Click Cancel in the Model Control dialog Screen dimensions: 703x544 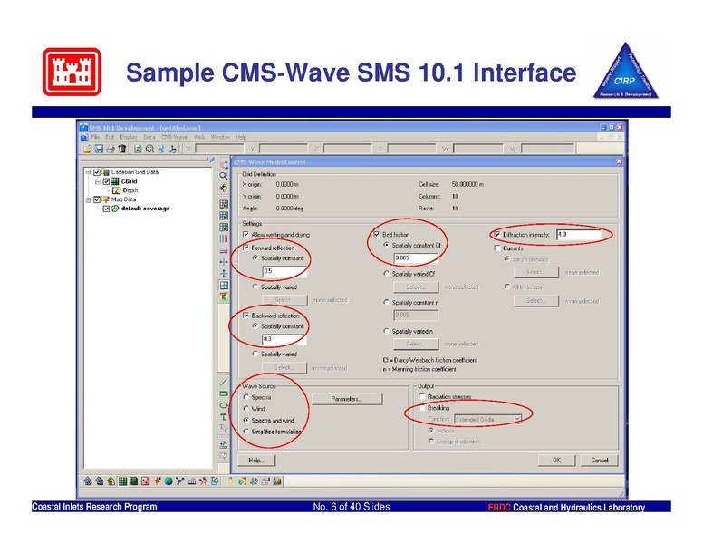click(x=600, y=460)
